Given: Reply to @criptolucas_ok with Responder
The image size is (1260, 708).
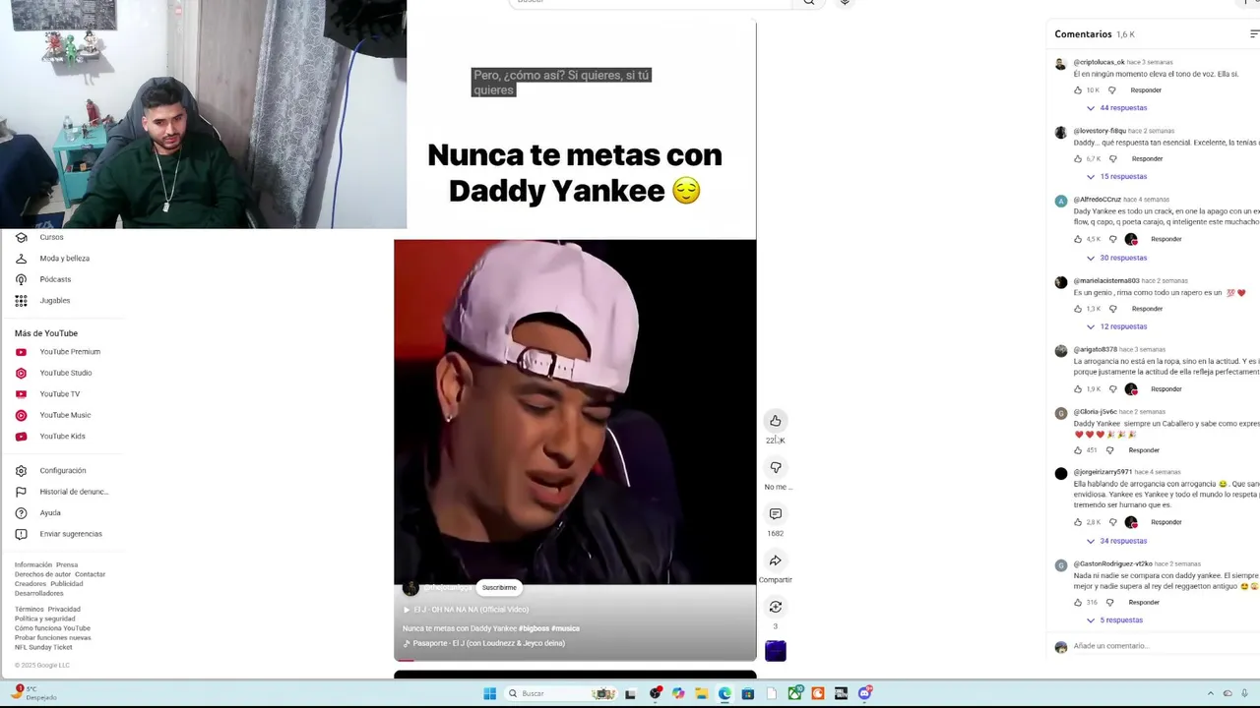Looking at the screenshot, I should (1146, 90).
